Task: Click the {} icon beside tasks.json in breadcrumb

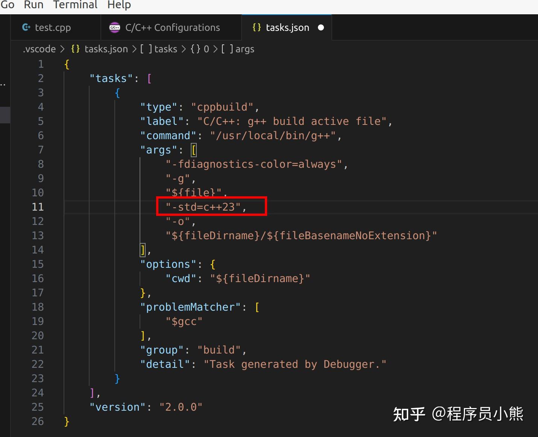Action: click(75, 49)
